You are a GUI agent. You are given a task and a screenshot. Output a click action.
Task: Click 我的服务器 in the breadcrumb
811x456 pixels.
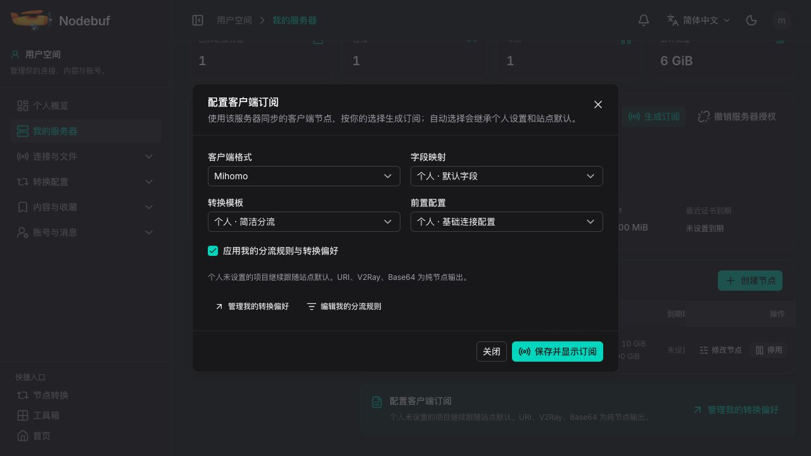[295, 20]
